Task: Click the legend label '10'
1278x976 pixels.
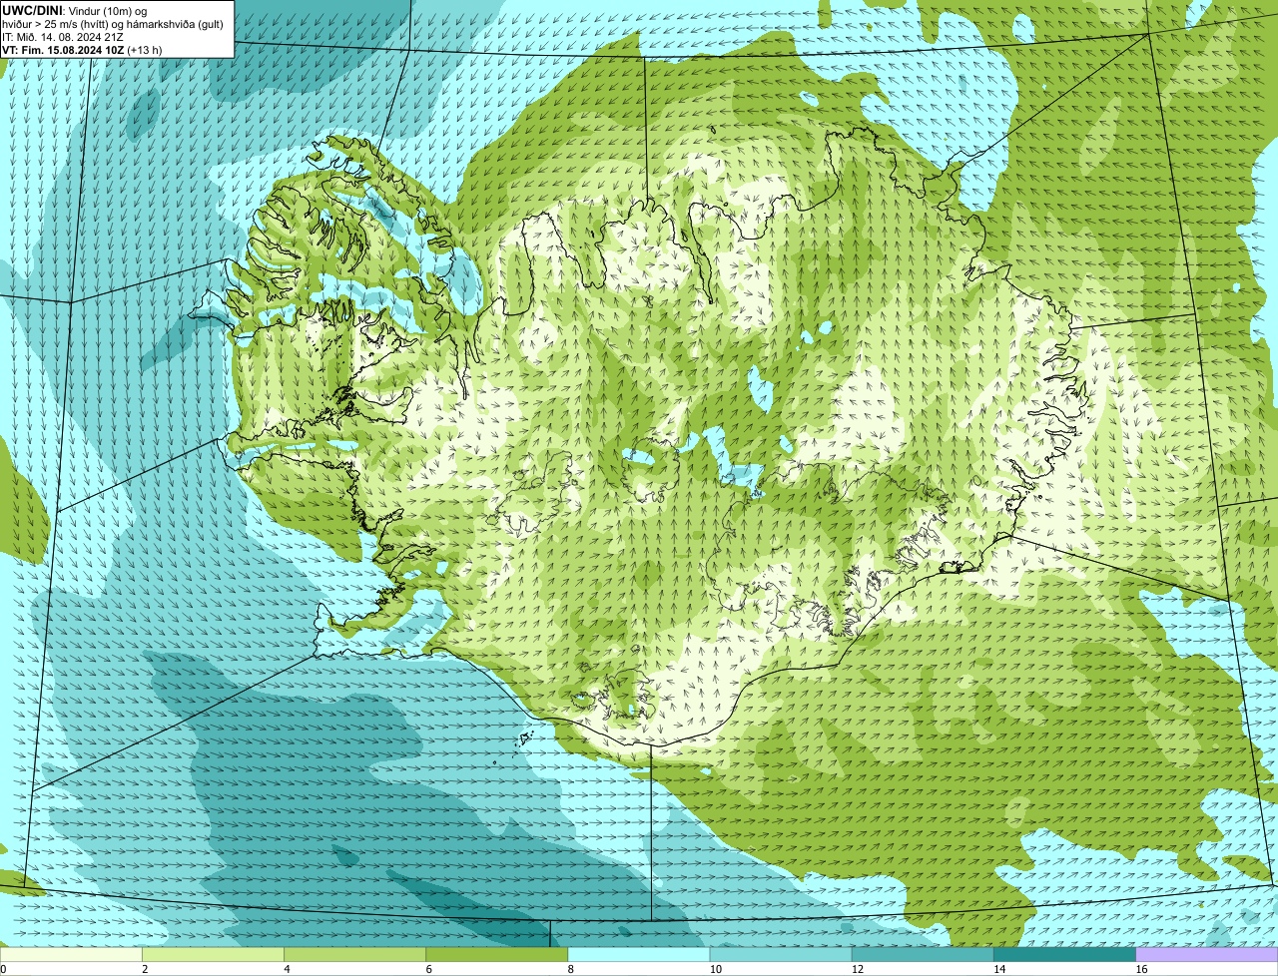Action: coord(715,969)
